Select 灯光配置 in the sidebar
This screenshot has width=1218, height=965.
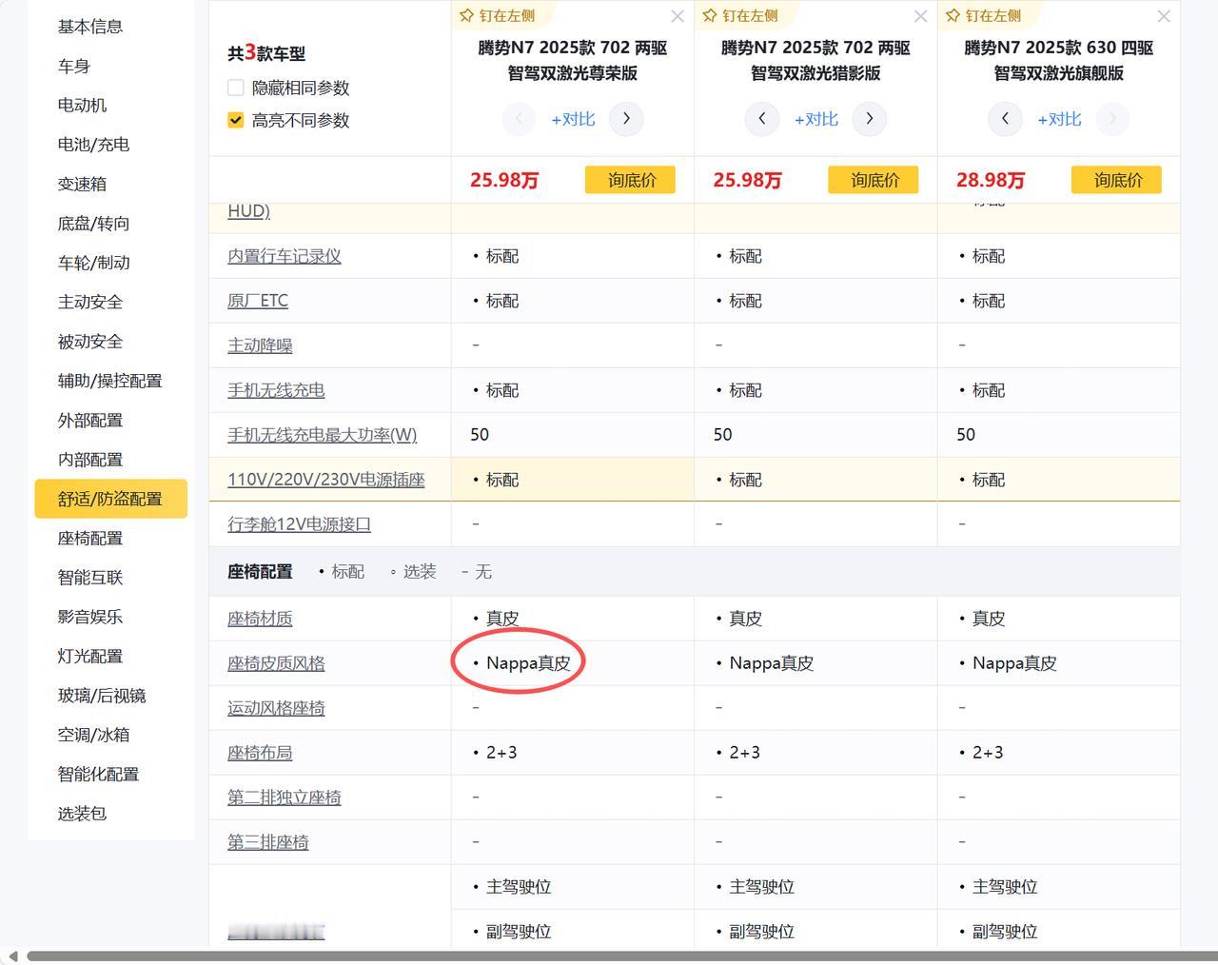point(90,656)
